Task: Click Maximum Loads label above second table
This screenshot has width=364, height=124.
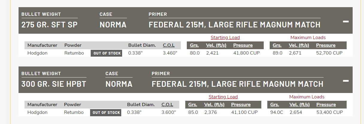Action: pos(307,97)
